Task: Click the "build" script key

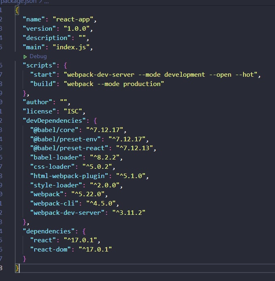Action: click(43, 84)
